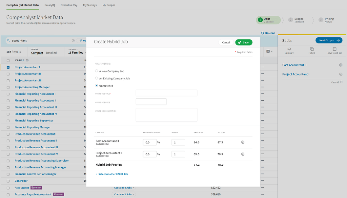The height and width of the screenshot is (198, 347).
Task: Remove Project Accountant I from selected jobs
Action: (x=341, y=74)
